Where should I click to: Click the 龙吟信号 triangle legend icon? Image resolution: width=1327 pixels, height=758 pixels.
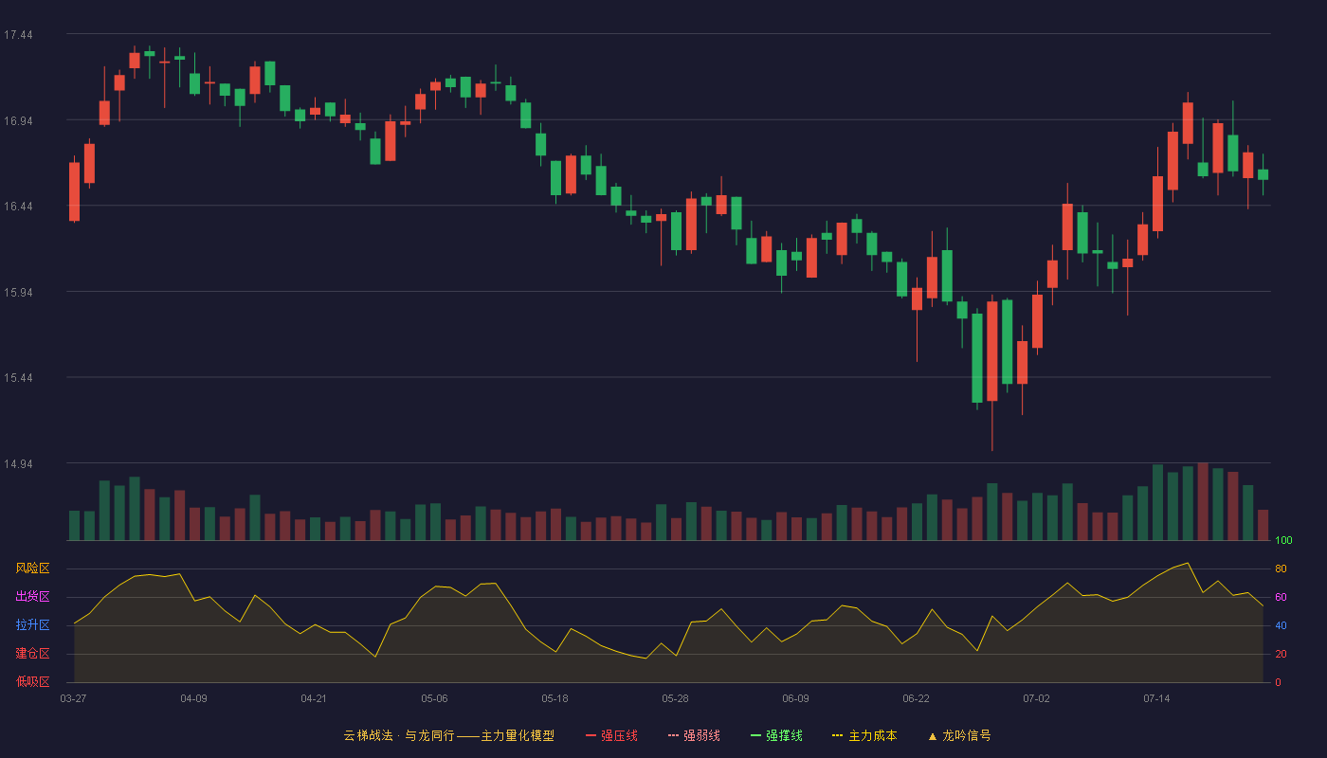coord(933,736)
